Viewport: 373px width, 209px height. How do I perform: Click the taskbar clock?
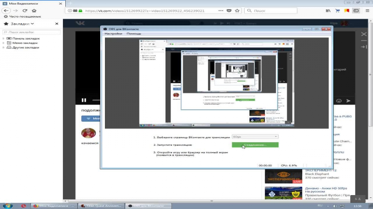tap(357, 206)
